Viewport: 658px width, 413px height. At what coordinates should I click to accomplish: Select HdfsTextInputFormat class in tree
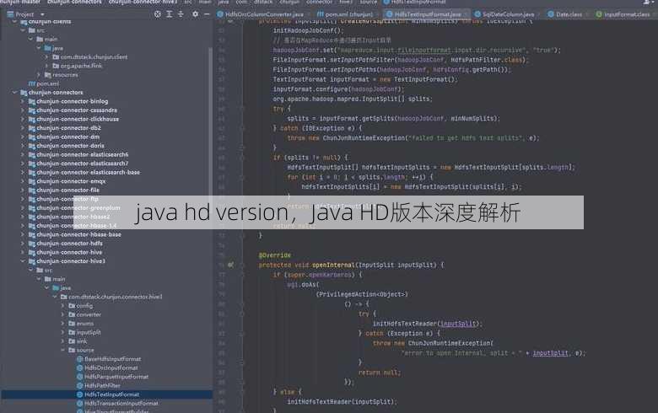[x=111, y=394]
